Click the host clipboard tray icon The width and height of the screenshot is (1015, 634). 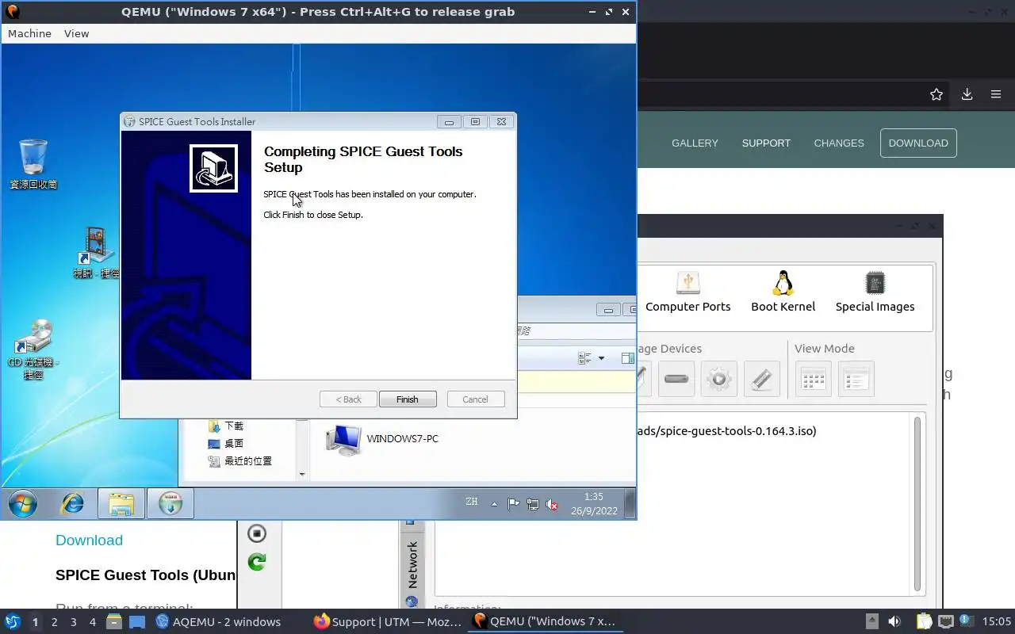(924, 622)
